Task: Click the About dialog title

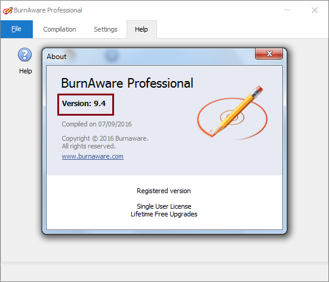Action: click(x=57, y=57)
